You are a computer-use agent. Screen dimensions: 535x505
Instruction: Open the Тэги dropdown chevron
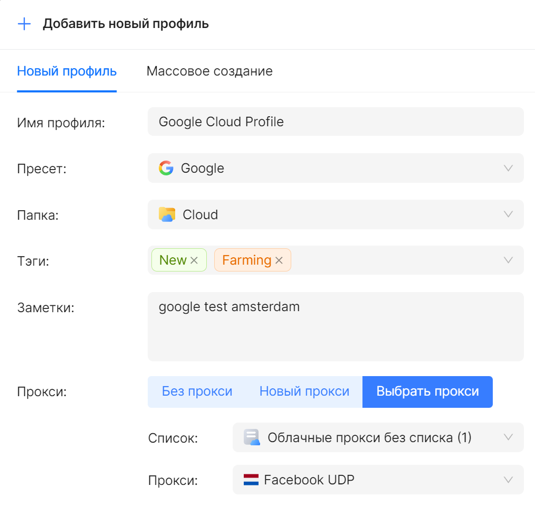coord(508,260)
